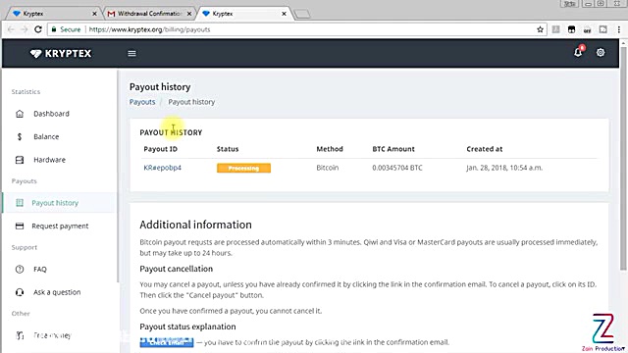Image resolution: width=628 pixels, height=353 pixels.
Task: Open Hardware in sidebar
Action: (49, 160)
